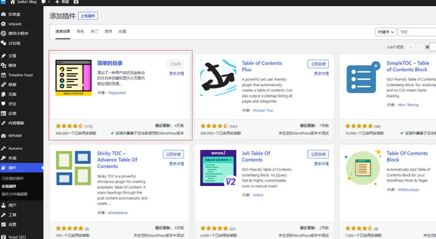Open the 关键字 search type dropdown
The image size is (436, 239).
click(386, 32)
